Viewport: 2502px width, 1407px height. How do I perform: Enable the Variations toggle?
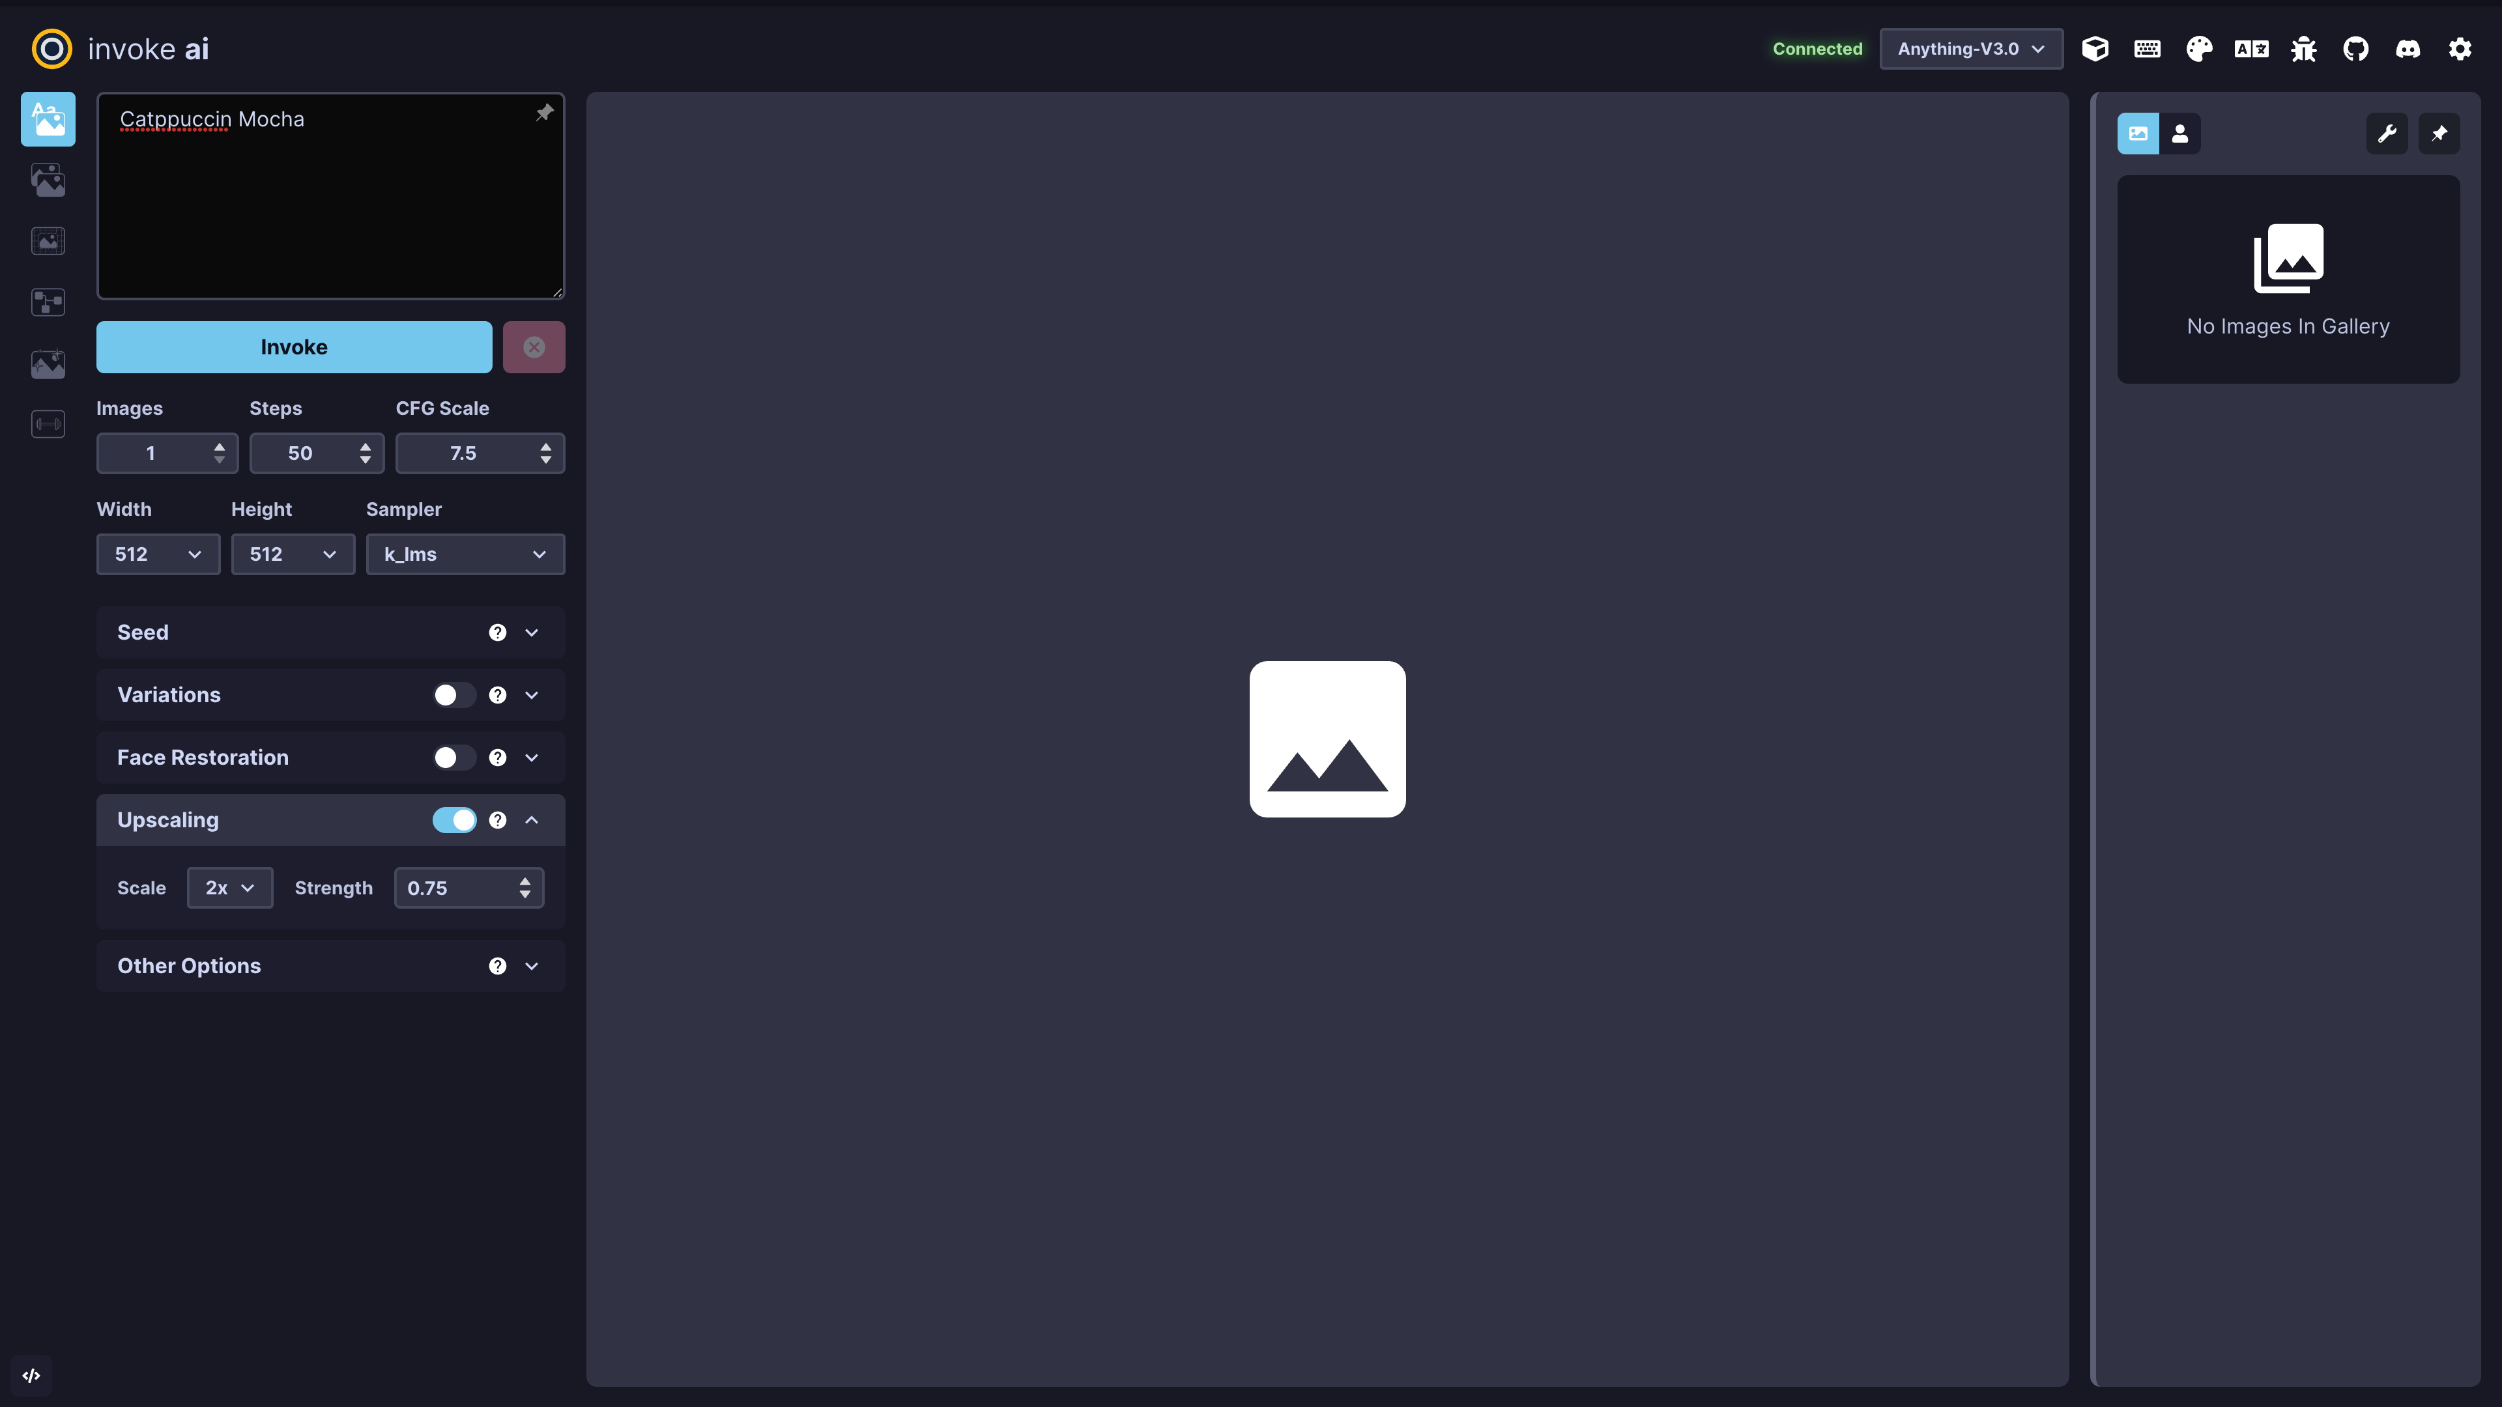[453, 695]
